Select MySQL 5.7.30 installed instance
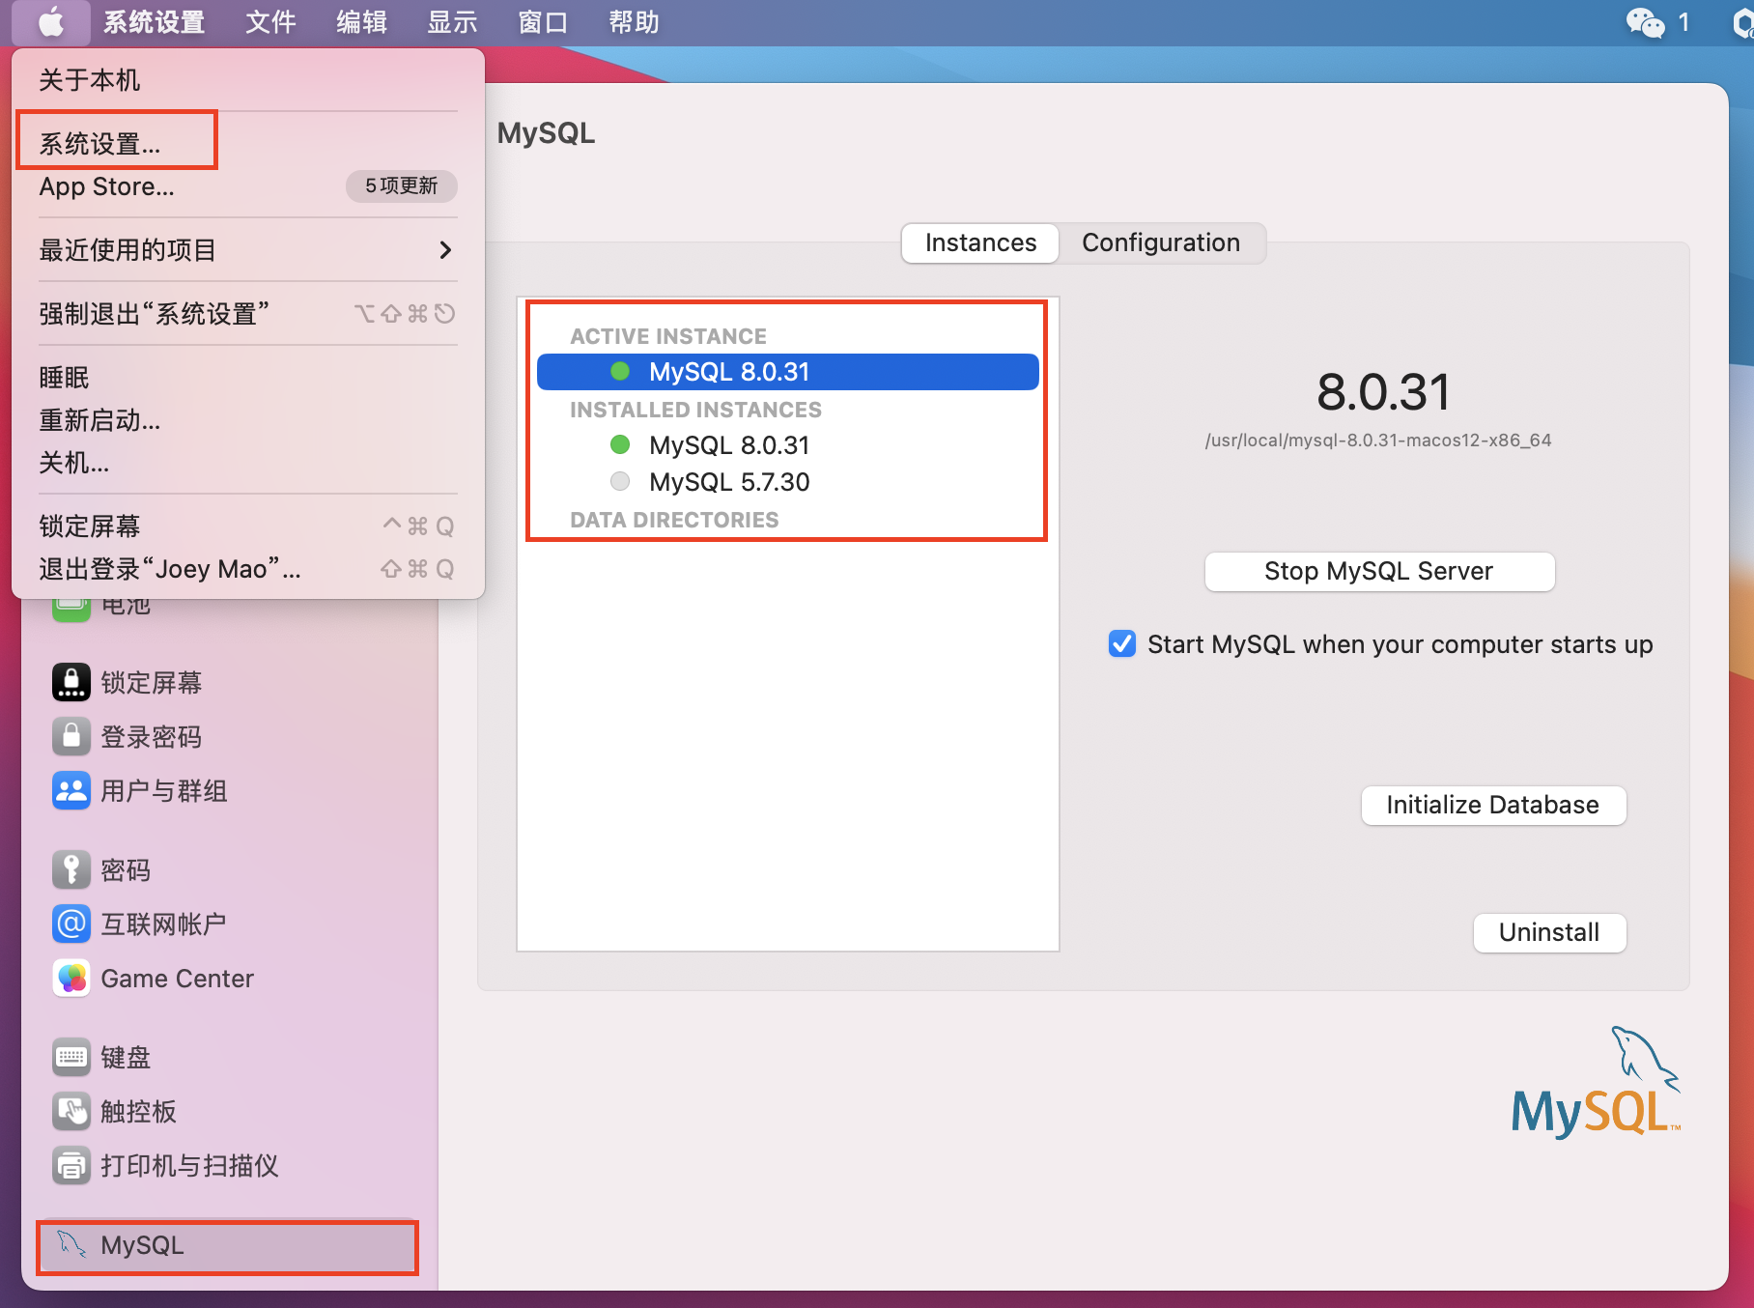 [728, 482]
